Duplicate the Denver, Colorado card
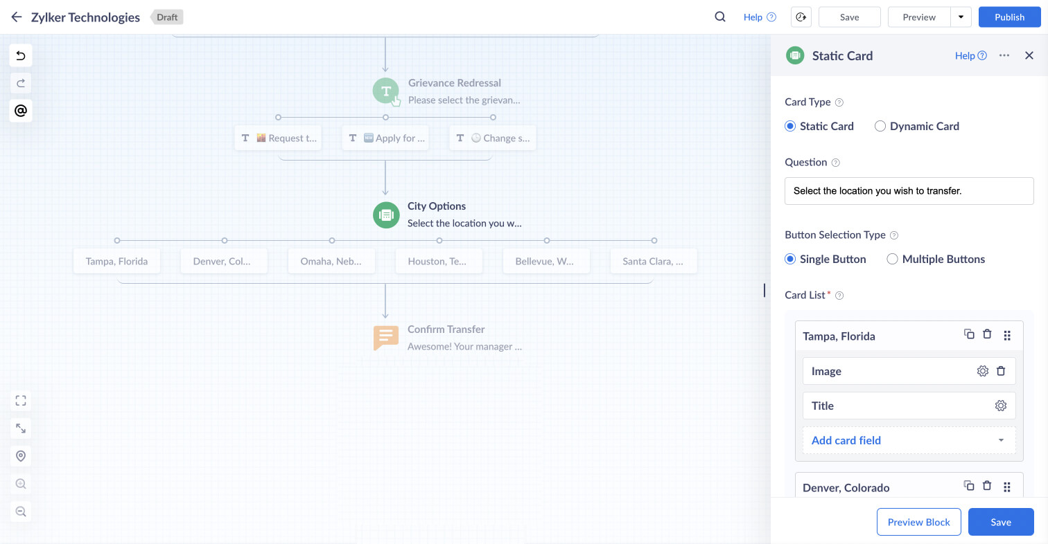Screen dimensions: 1048x544 coord(969,486)
